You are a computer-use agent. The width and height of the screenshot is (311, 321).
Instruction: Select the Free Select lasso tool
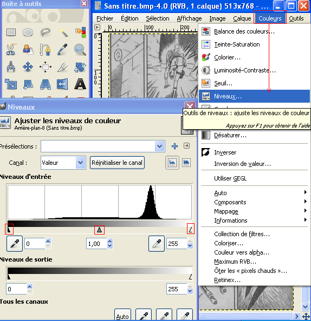45,32
